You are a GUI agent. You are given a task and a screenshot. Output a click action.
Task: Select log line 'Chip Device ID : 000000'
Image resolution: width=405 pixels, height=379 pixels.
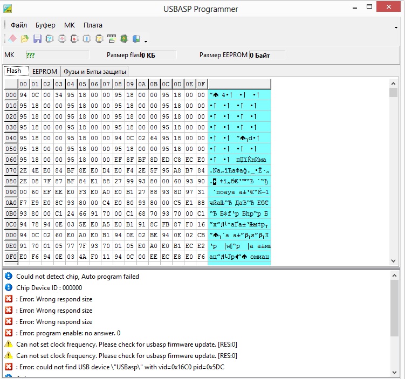click(x=49, y=288)
